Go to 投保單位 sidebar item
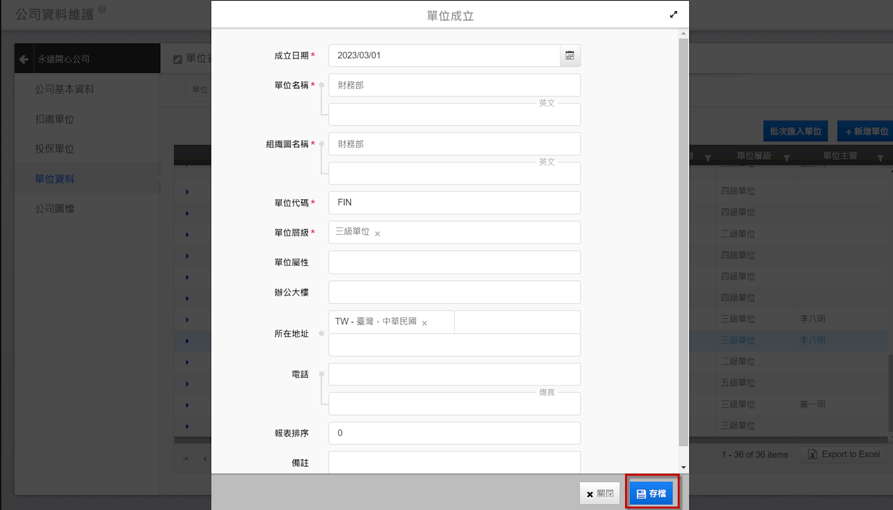The height and width of the screenshot is (510, 893). pyautogui.click(x=54, y=149)
